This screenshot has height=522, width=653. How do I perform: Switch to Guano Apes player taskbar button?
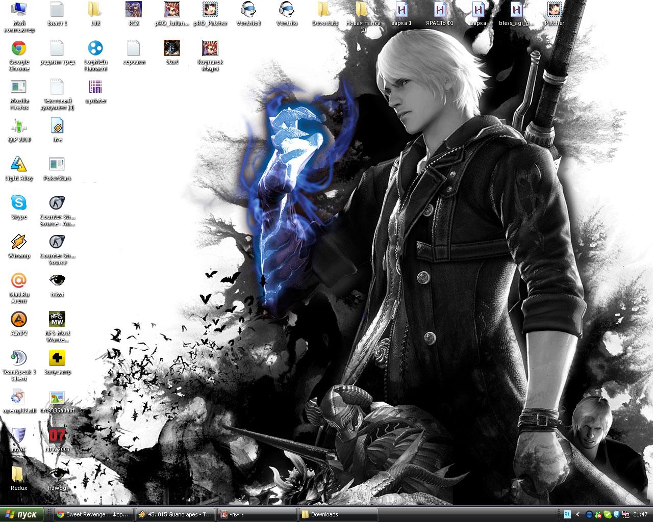175,514
